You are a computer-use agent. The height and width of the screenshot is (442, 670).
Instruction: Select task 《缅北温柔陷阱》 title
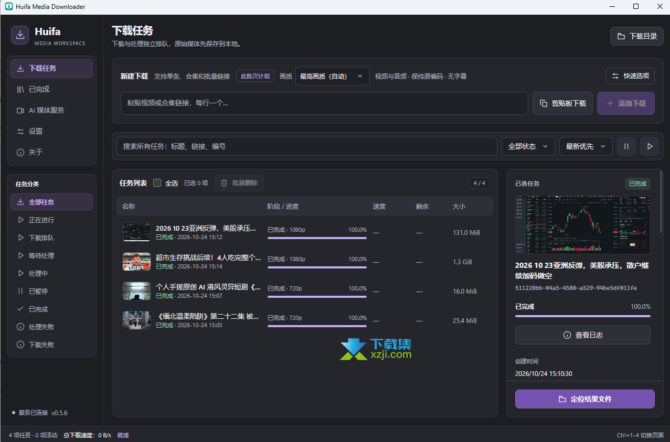[x=208, y=317]
